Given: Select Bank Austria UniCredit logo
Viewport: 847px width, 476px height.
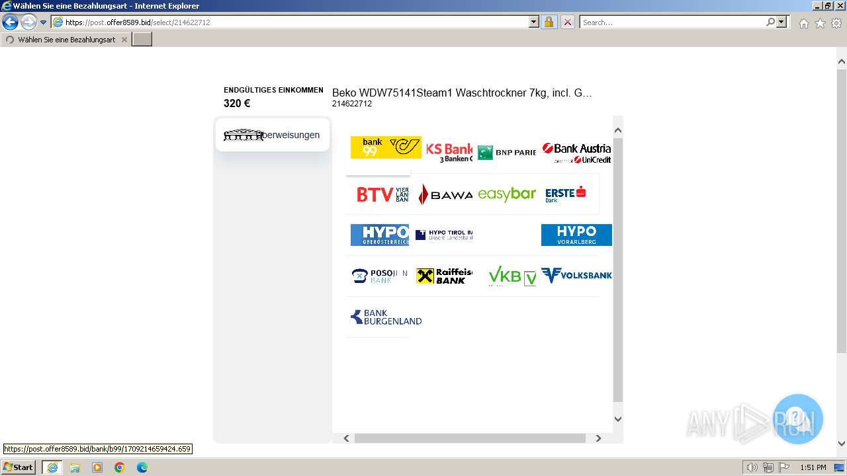Looking at the screenshot, I should point(576,153).
